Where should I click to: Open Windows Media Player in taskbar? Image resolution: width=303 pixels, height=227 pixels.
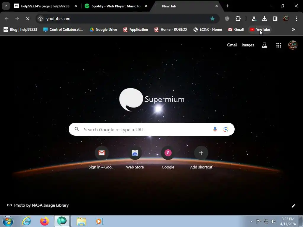coord(99,221)
